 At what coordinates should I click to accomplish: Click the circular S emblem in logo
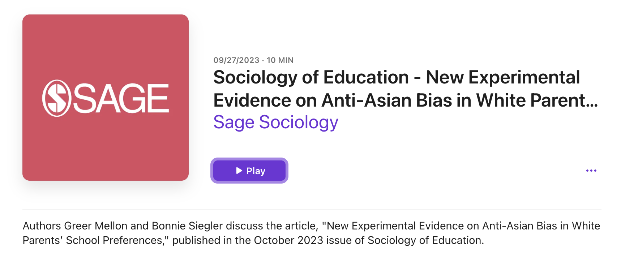coord(56,98)
